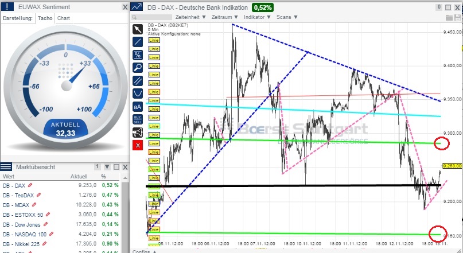Click the folder icon in chart toolbar

[449, 17]
